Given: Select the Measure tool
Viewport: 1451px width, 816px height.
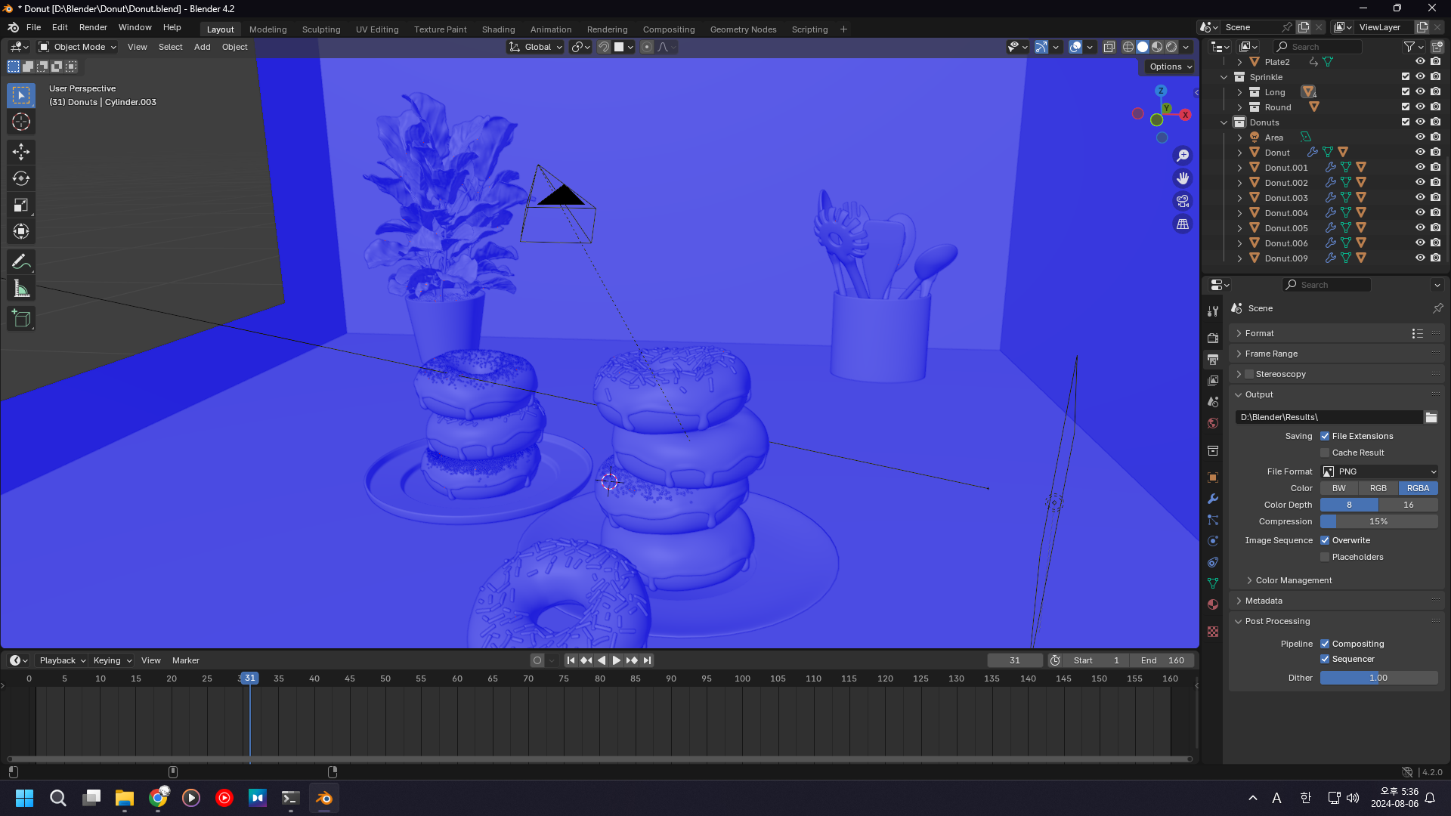Looking at the screenshot, I should pos(21,288).
